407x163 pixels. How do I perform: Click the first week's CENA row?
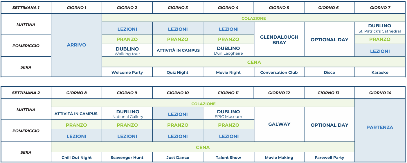coord(253,62)
